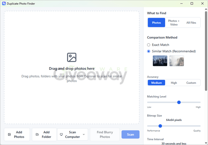Click the image icon on Add Photos
The image size is (208, 145).
[x=9, y=135]
